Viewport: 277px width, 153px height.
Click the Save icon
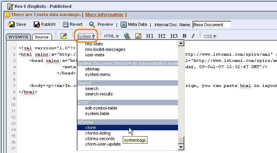click(11, 24)
